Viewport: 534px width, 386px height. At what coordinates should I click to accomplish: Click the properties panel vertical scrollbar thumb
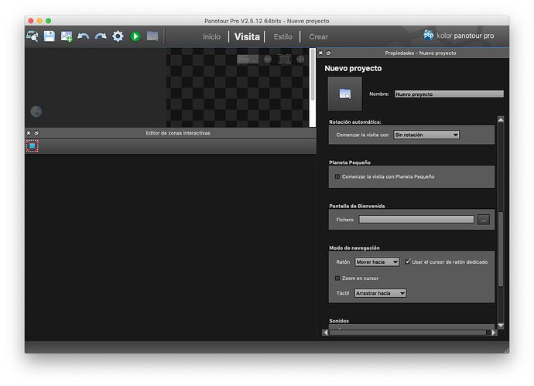click(x=501, y=249)
